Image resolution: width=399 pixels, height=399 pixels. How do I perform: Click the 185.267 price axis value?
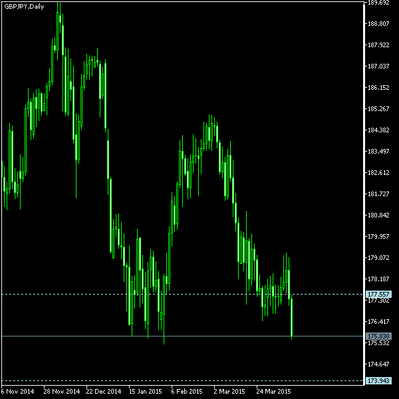378,109
